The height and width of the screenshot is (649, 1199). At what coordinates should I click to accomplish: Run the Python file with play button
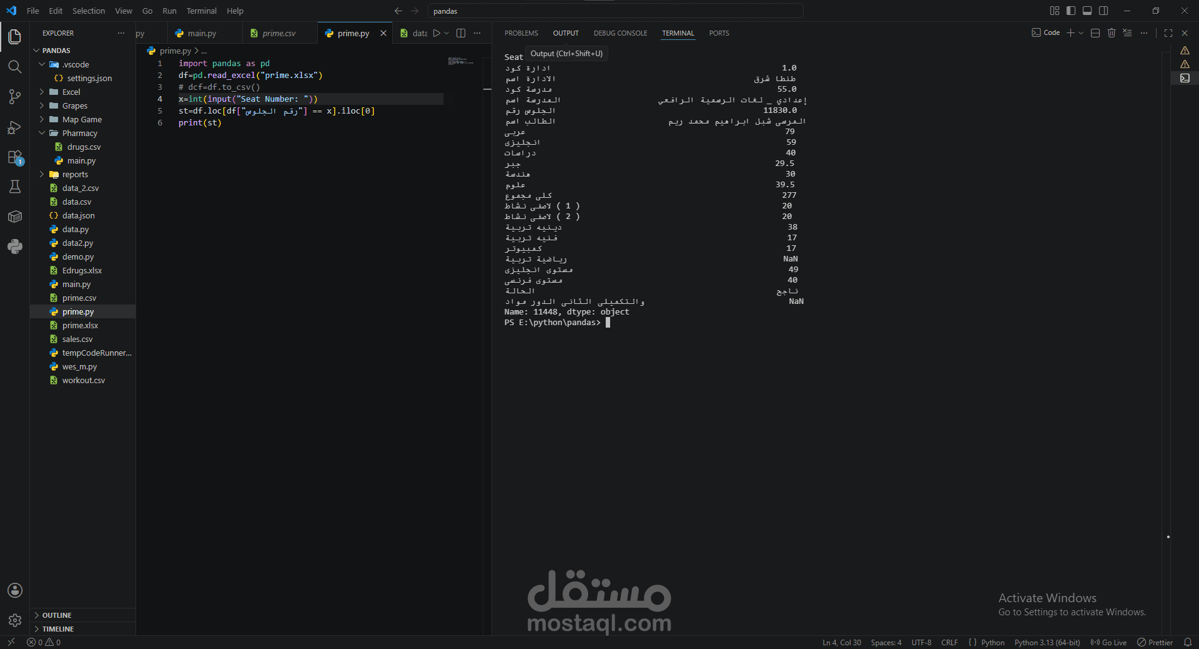coord(437,33)
